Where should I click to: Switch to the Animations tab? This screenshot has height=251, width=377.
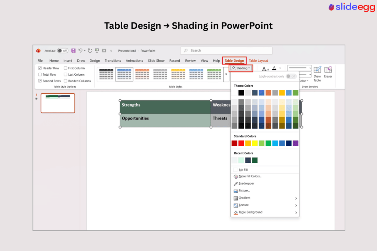pyautogui.click(x=134, y=61)
